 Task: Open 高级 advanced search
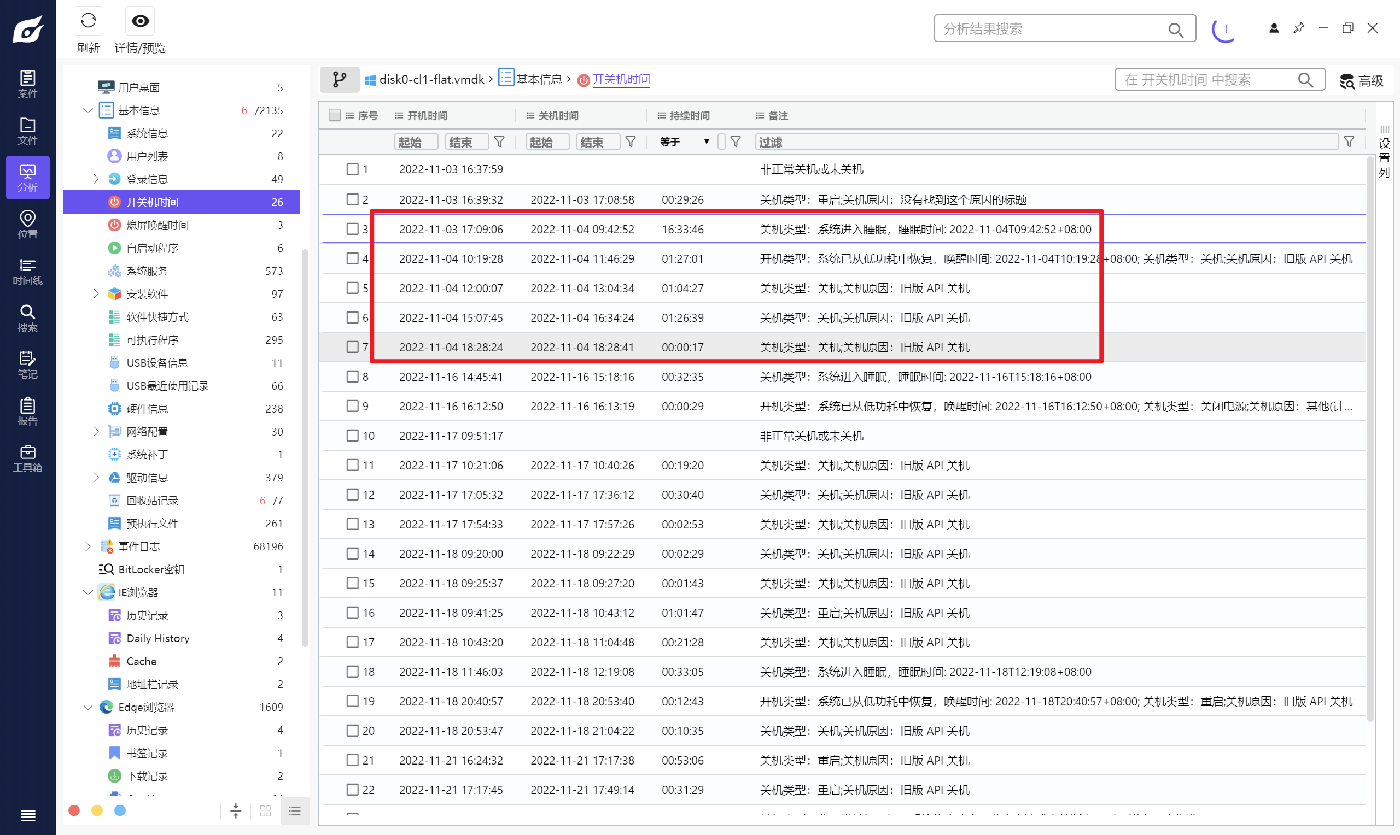pyautogui.click(x=1361, y=80)
